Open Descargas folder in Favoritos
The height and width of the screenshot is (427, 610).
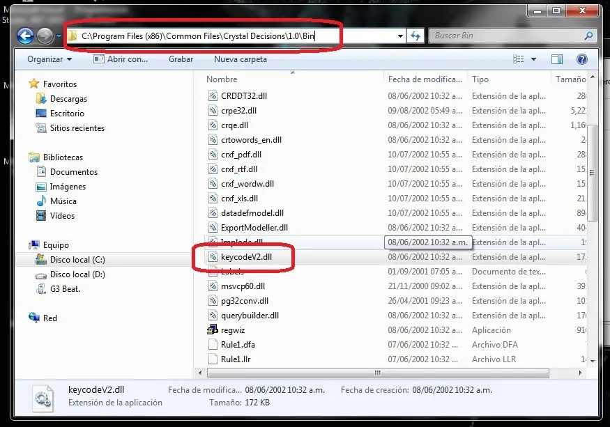[x=68, y=99]
